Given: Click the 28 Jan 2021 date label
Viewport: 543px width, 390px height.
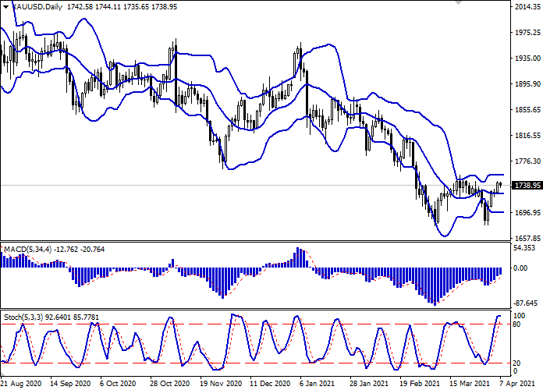Looking at the screenshot, I should [369, 384].
